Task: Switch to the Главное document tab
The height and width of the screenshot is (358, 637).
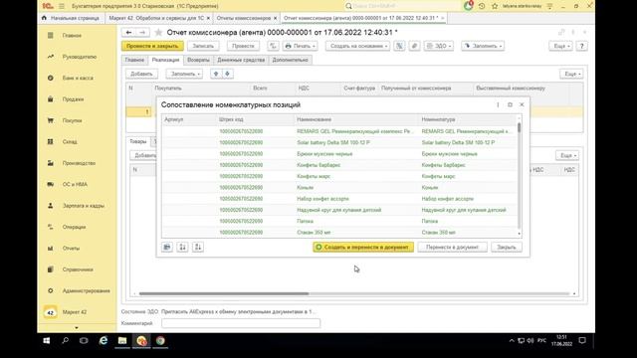Action: tap(134, 60)
